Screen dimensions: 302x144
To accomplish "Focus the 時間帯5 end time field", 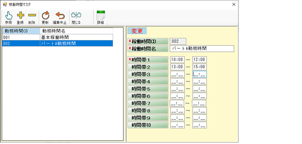I will tap(199, 89).
